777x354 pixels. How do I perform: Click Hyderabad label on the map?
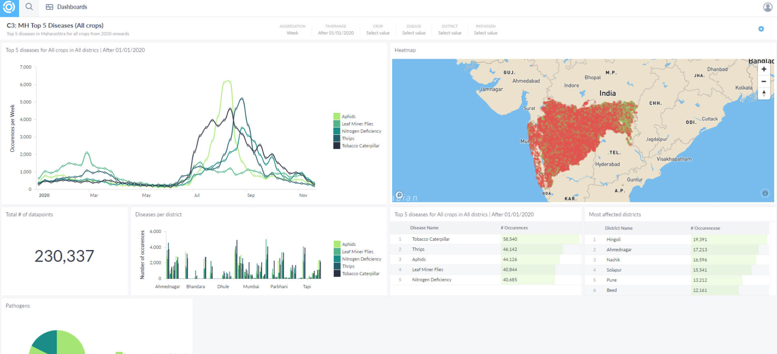tap(607, 164)
